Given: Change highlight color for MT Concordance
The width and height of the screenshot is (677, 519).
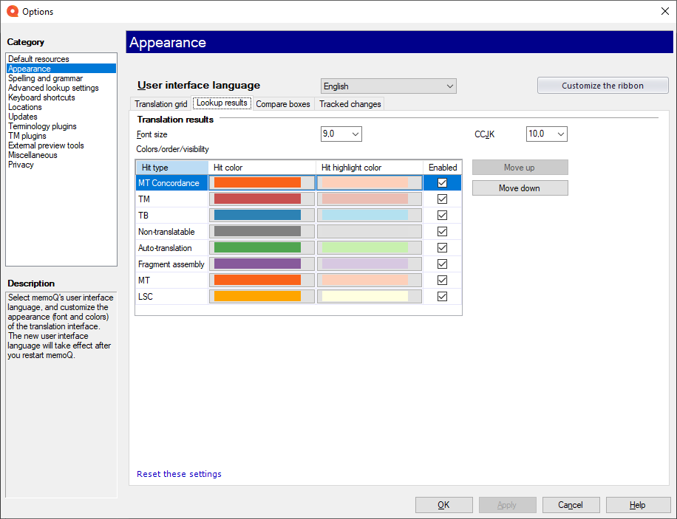Looking at the screenshot, I should (370, 183).
